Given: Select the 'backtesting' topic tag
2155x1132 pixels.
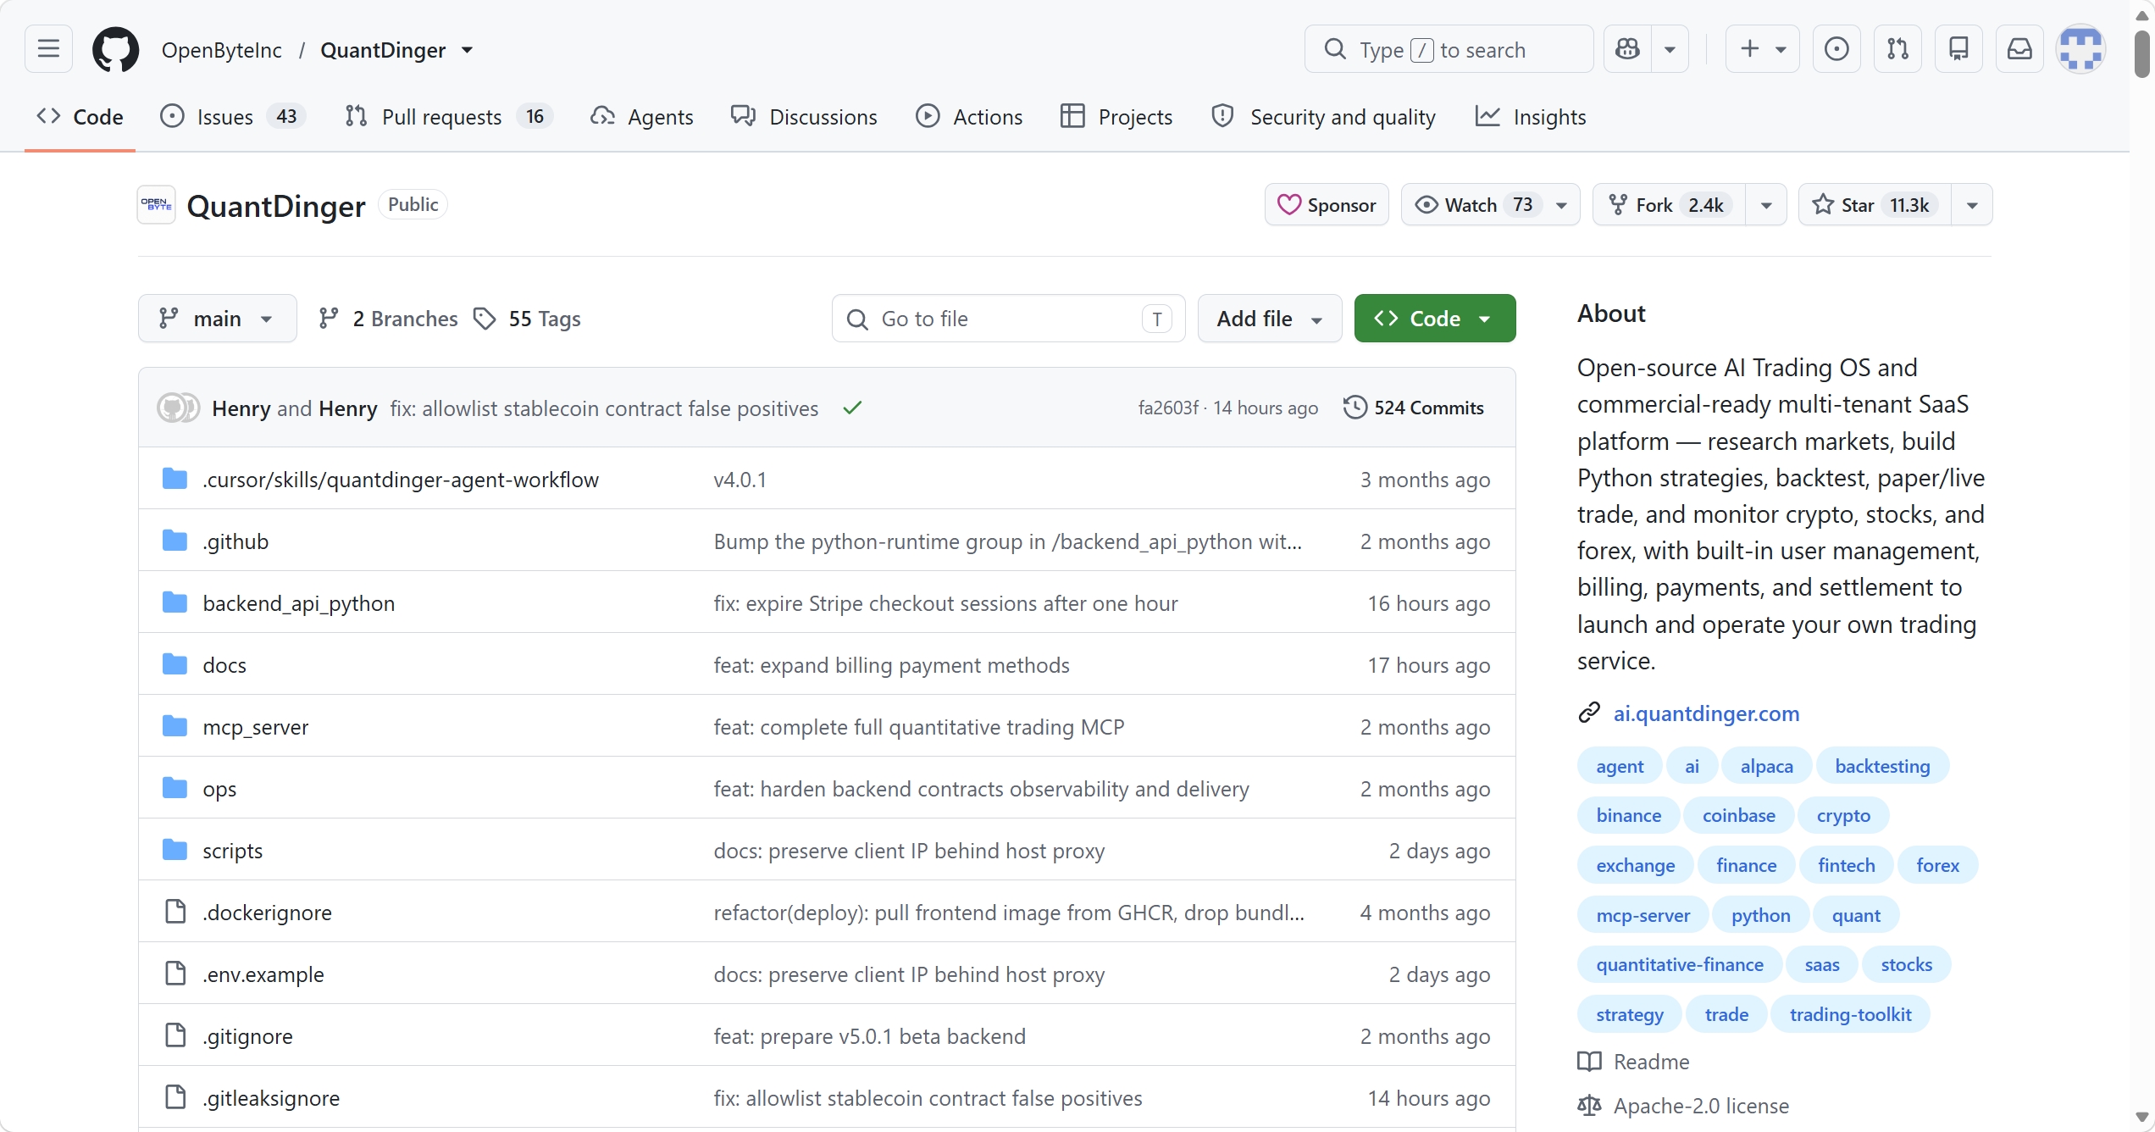Looking at the screenshot, I should pos(1882,766).
